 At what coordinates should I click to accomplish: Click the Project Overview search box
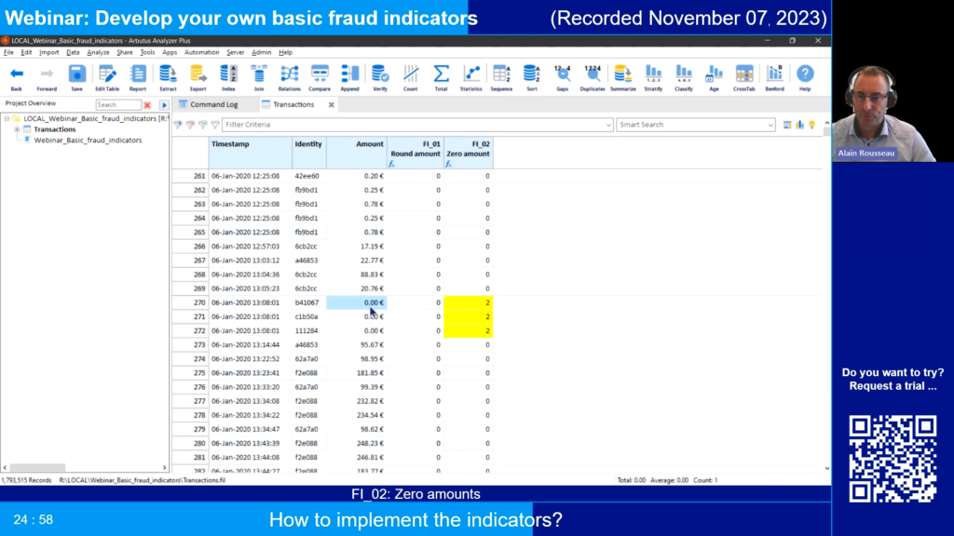coord(117,105)
